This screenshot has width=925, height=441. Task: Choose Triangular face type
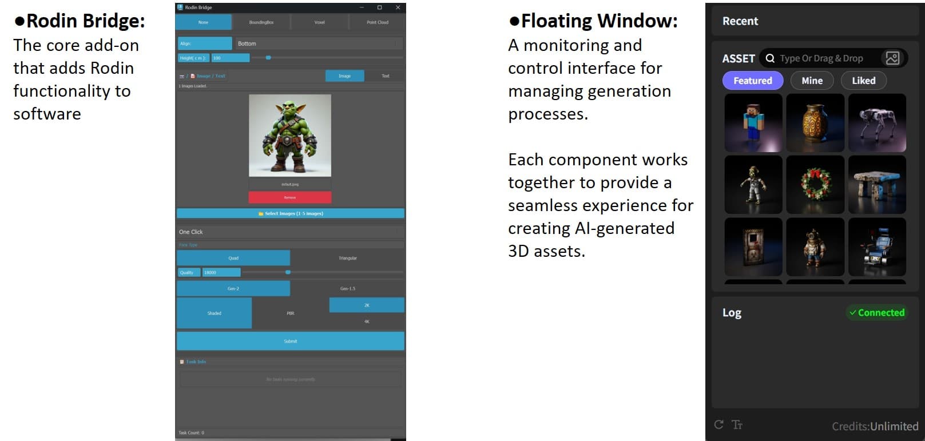coord(348,258)
